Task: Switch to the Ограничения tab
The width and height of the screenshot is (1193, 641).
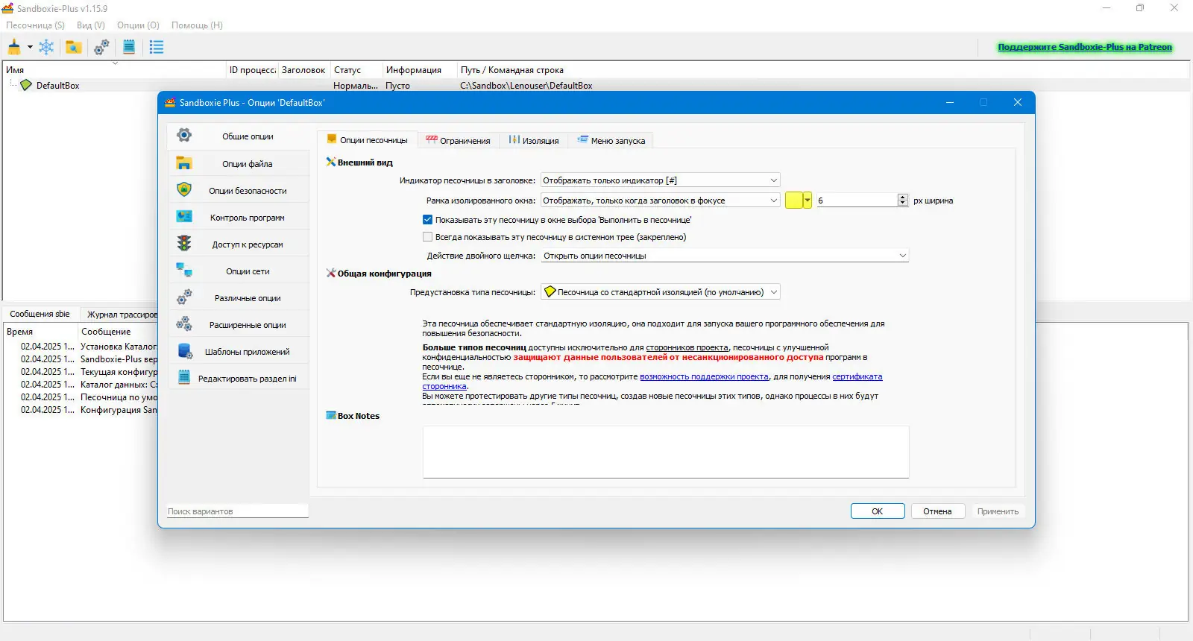Action: pyautogui.click(x=458, y=140)
